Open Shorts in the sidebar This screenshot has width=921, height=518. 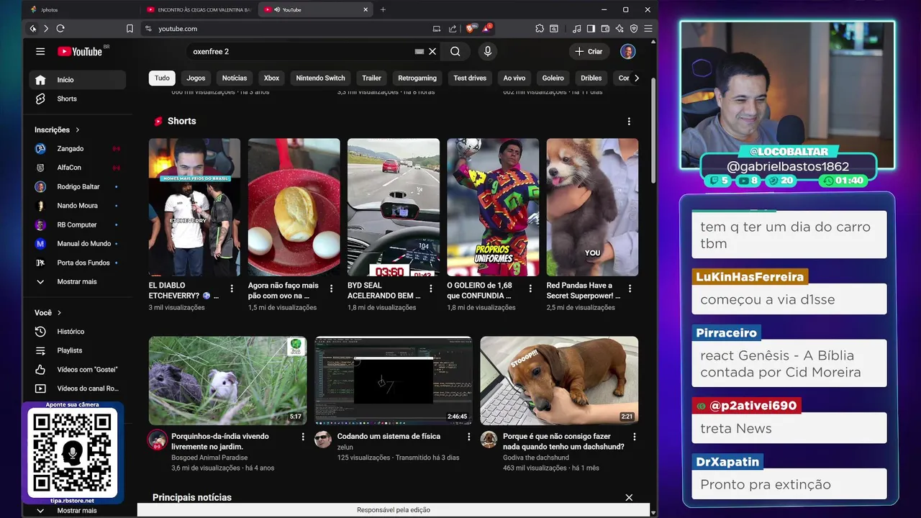[77, 99]
